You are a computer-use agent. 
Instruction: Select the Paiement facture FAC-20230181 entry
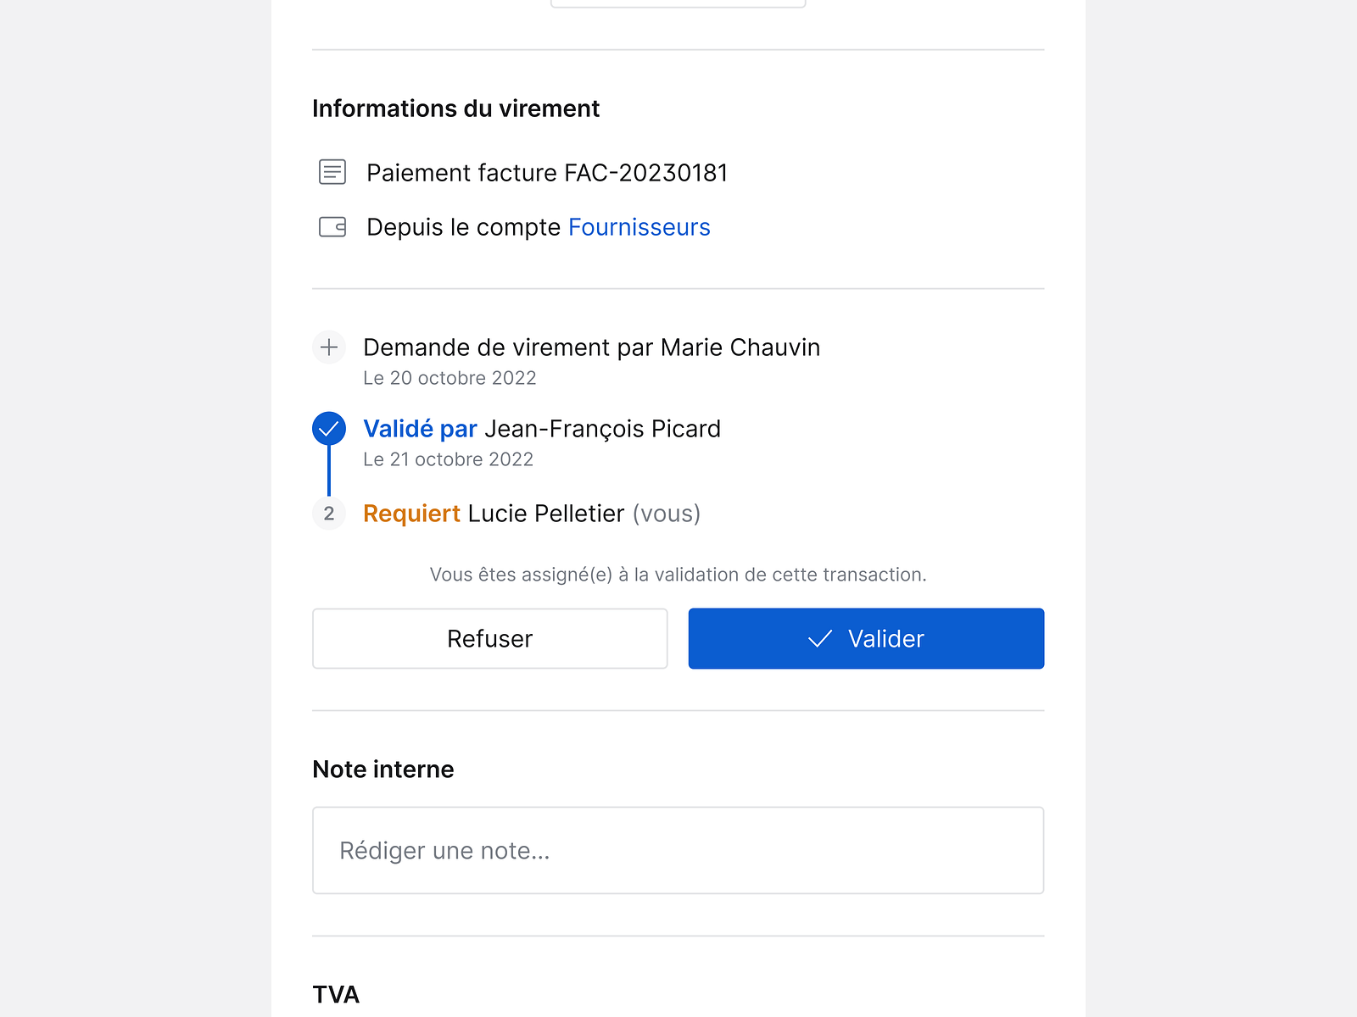point(547,172)
